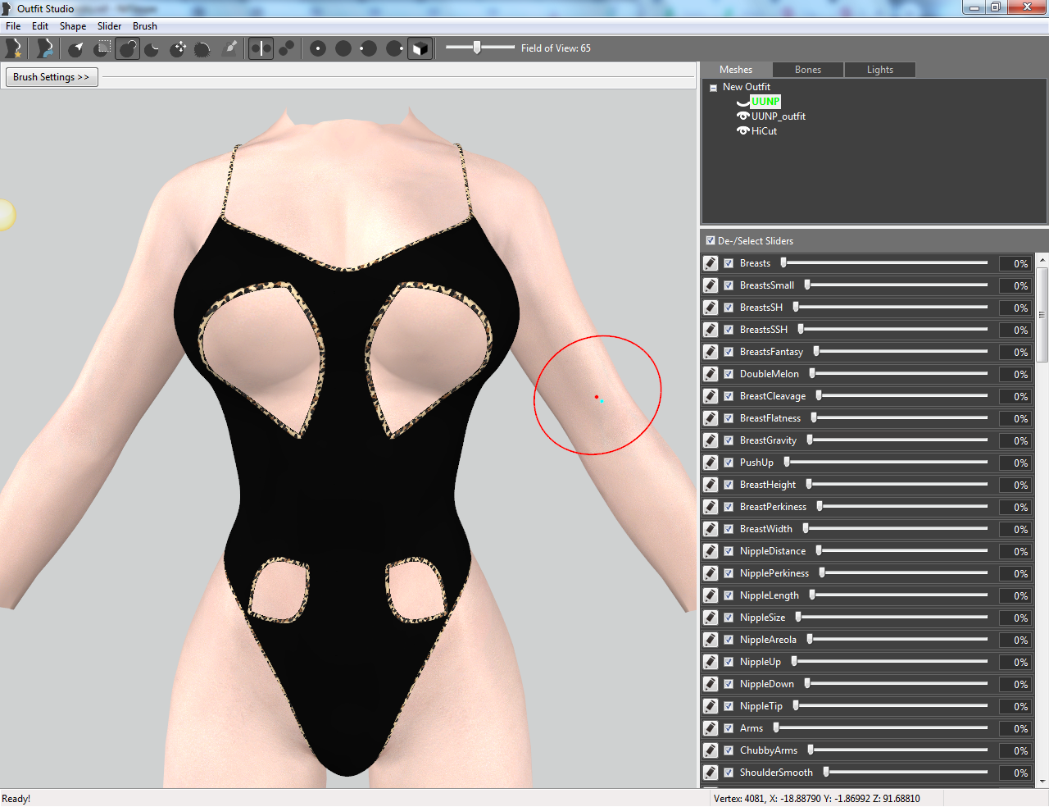Activate the Deflate brush tool

point(152,48)
